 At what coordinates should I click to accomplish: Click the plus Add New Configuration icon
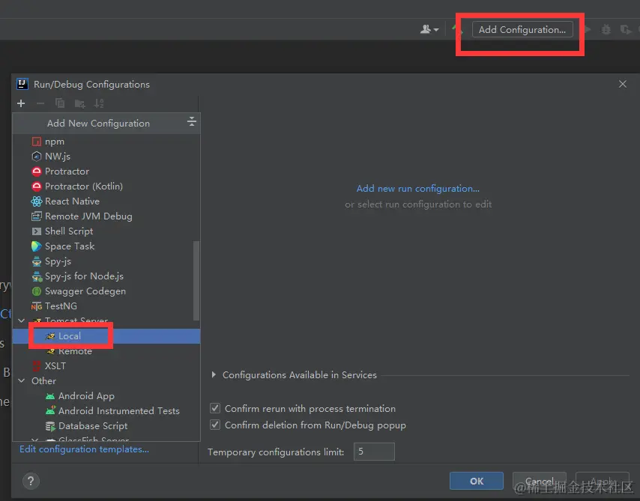(21, 103)
